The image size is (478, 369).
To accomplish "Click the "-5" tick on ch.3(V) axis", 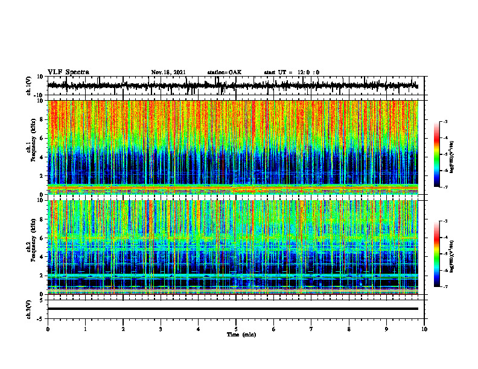I will coord(40,319).
